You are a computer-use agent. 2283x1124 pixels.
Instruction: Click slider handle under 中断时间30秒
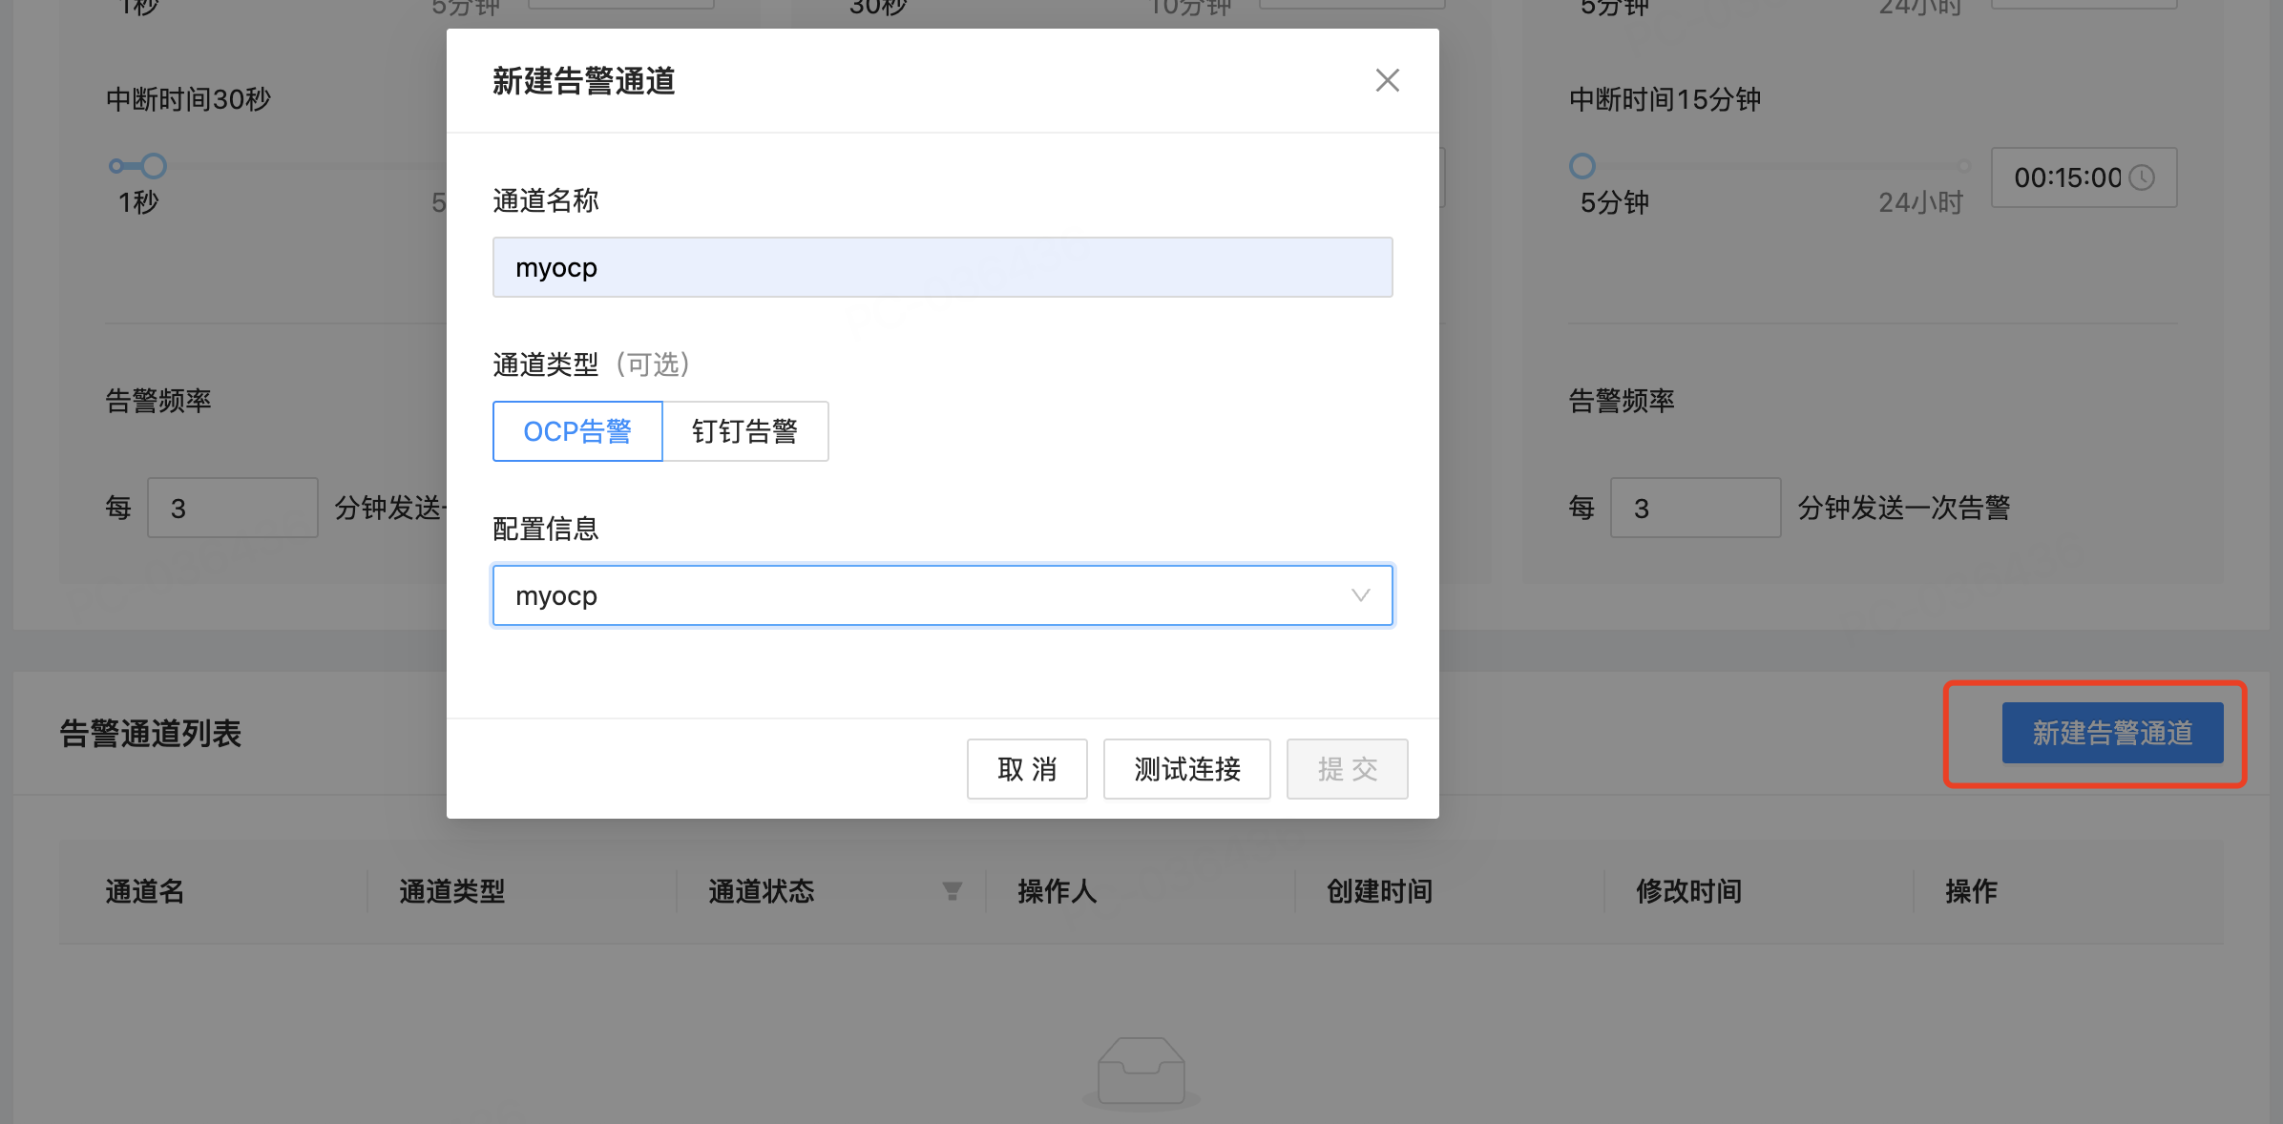154,166
